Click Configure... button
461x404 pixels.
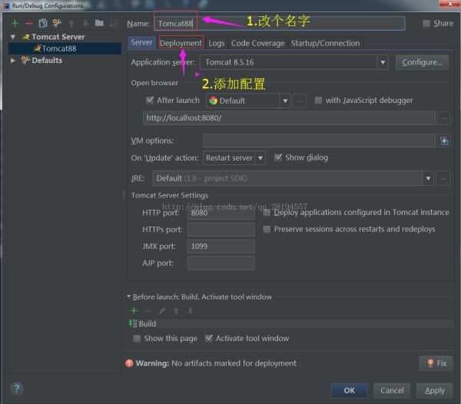(x=422, y=62)
